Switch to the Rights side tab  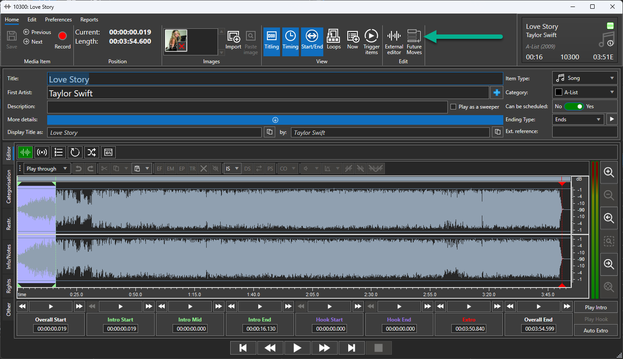click(9, 286)
